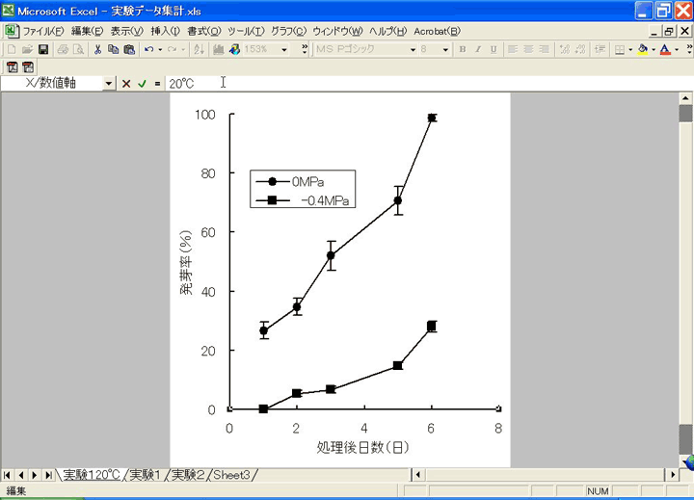Click the Copy icon in toolbar
This screenshot has height=500, width=694.
[114, 49]
